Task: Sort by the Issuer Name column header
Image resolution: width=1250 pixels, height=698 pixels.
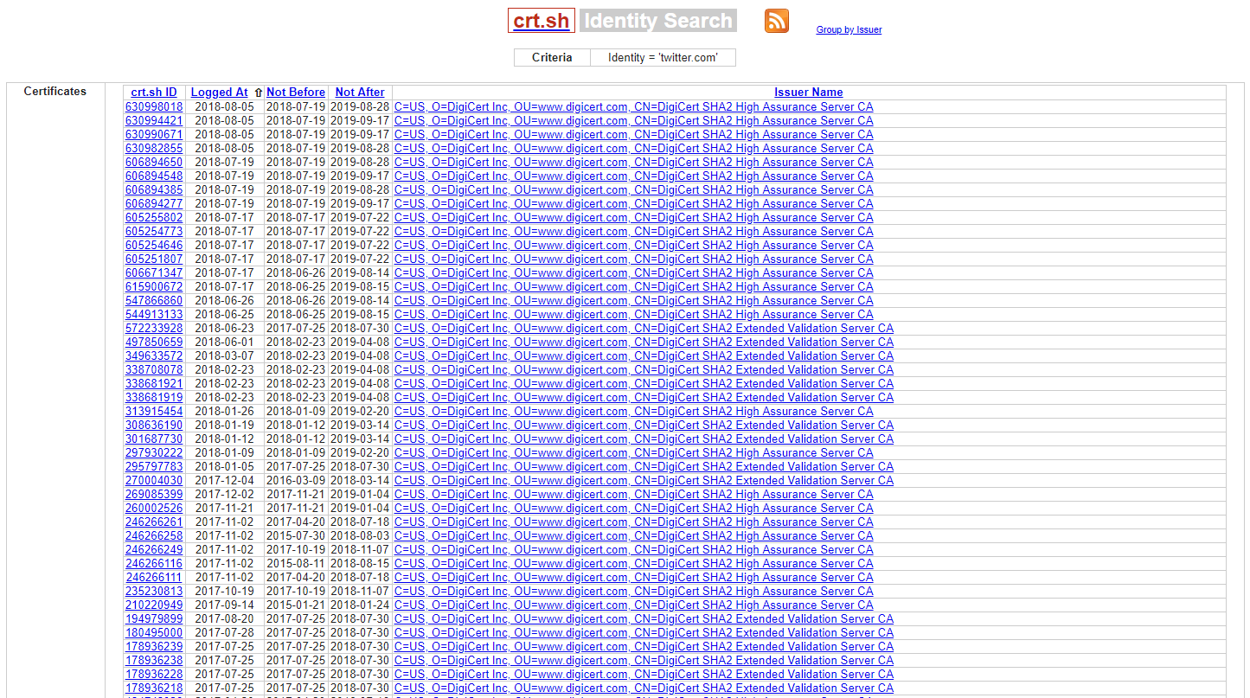Action: tap(808, 93)
